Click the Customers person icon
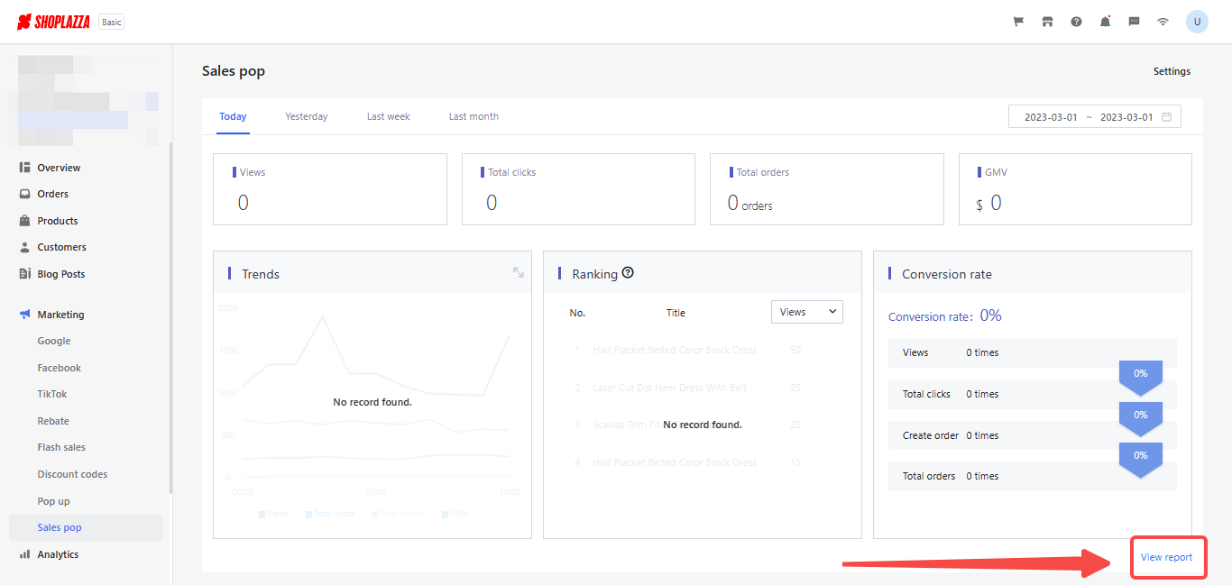This screenshot has height=585, width=1232. [x=25, y=247]
